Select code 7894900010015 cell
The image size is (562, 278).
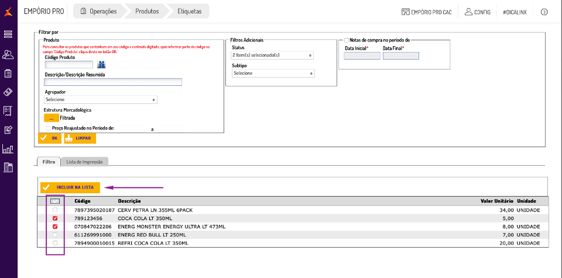click(95, 243)
